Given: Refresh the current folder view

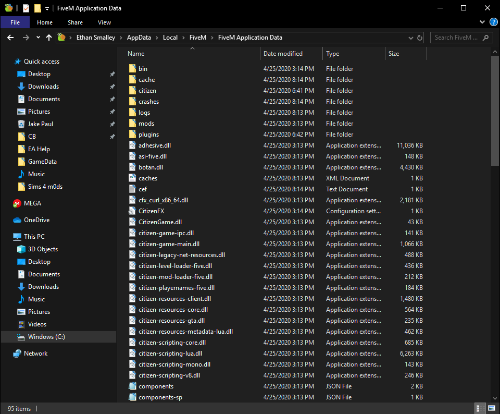Looking at the screenshot, I should coord(420,38).
